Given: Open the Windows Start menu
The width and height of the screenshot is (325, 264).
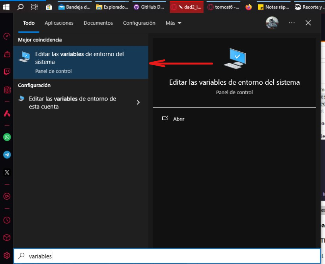Looking at the screenshot, I should tap(6, 7).
